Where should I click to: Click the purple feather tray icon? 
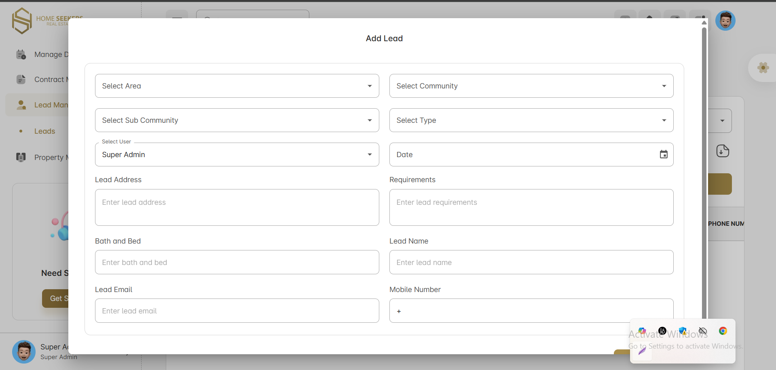point(642,351)
